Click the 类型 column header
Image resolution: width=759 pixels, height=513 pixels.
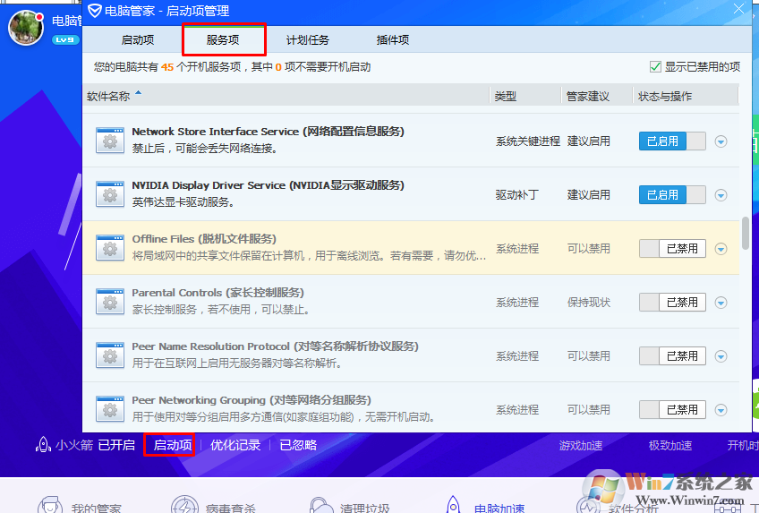click(506, 97)
